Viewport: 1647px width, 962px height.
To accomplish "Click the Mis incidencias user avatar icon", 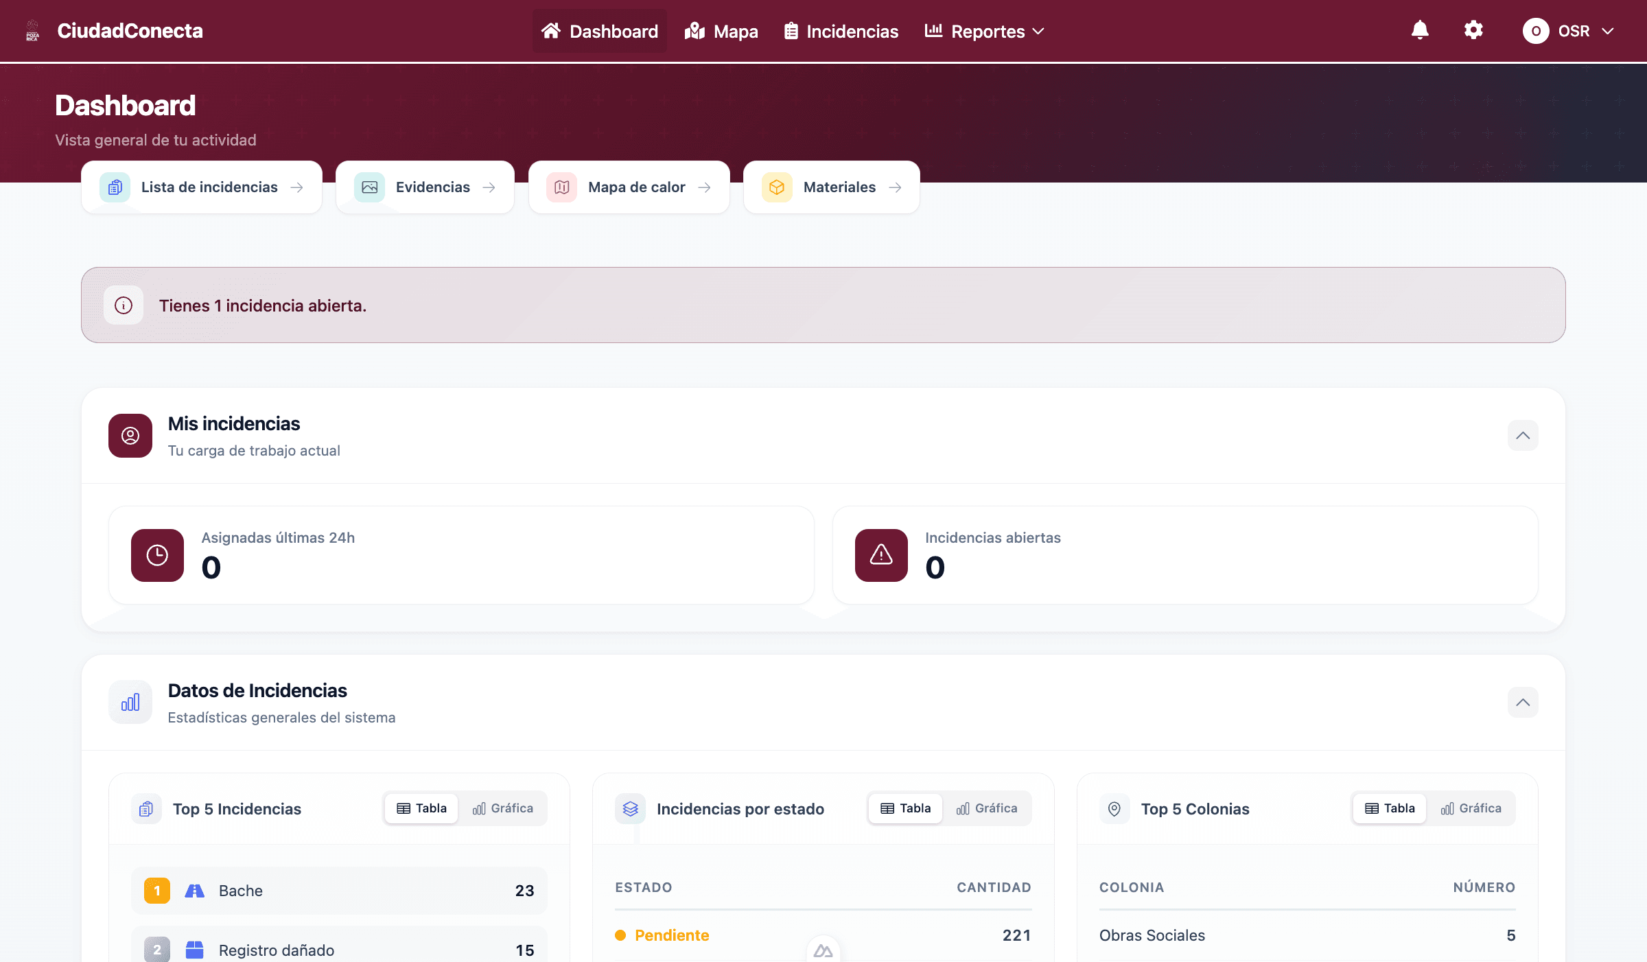I will [130, 436].
